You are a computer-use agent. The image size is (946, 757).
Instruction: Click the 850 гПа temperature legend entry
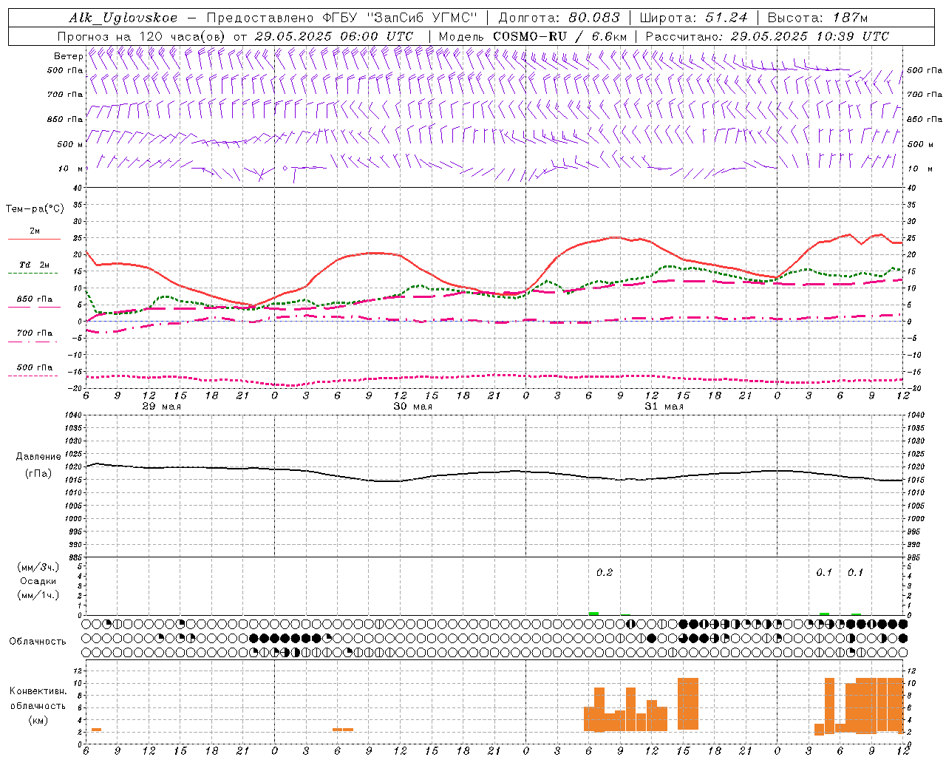coord(34,299)
